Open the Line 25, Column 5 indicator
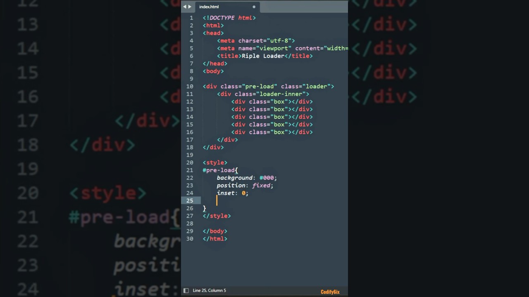The height and width of the screenshot is (297, 529). (x=210, y=290)
